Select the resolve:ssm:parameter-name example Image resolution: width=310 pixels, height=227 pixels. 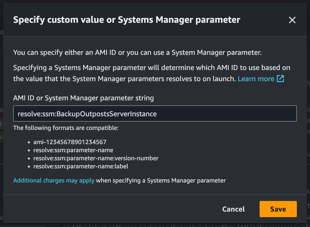point(73,150)
